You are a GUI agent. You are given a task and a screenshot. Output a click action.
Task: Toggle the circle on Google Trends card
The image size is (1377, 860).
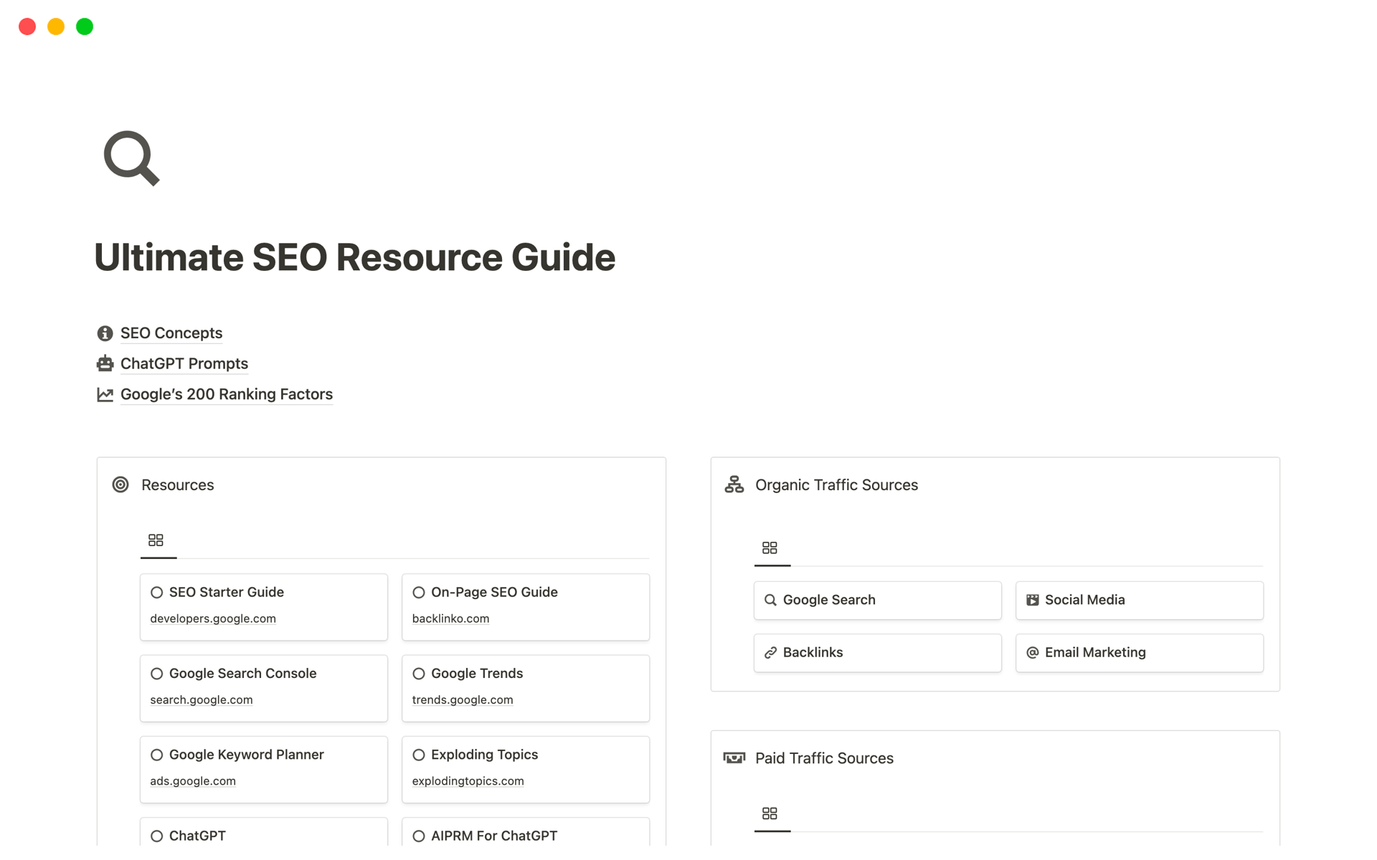(x=419, y=673)
